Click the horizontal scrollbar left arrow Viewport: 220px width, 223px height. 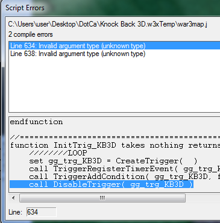(13, 198)
